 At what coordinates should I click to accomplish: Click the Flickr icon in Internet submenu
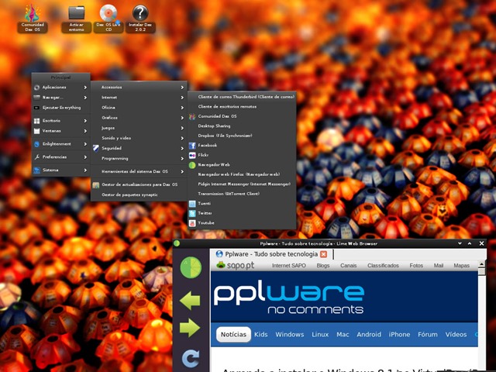click(192, 155)
